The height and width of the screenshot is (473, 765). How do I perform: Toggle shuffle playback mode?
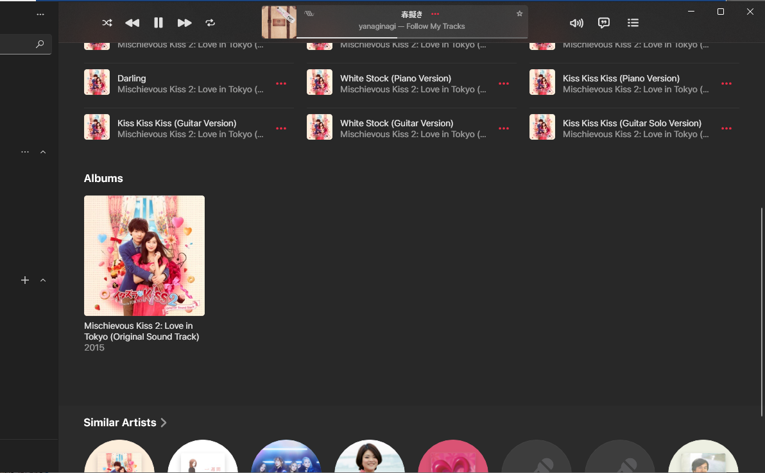[107, 23]
